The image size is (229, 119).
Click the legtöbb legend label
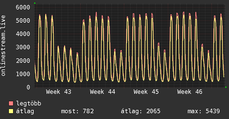click(x=29, y=104)
